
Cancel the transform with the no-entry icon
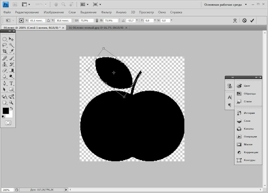pos(244,21)
